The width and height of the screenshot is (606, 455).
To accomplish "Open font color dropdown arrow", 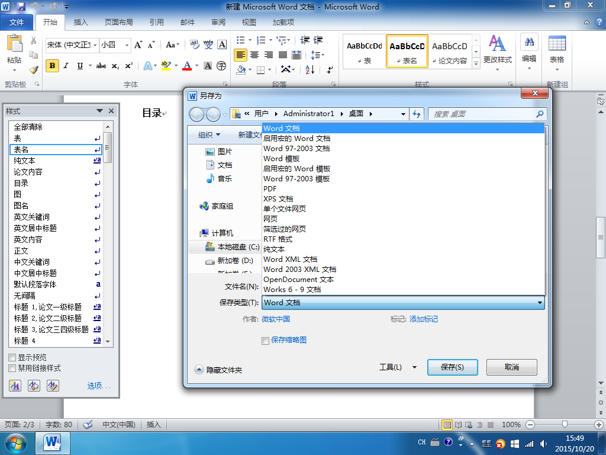I will point(196,66).
